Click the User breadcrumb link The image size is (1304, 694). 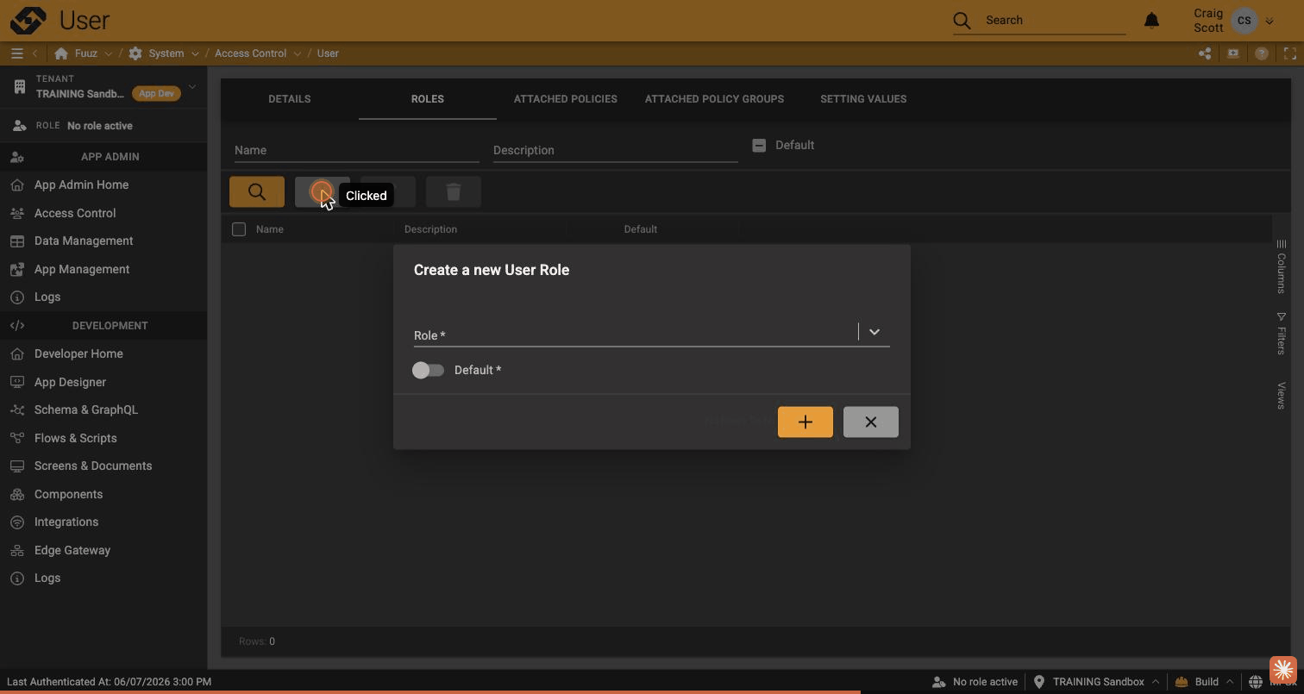328,53
